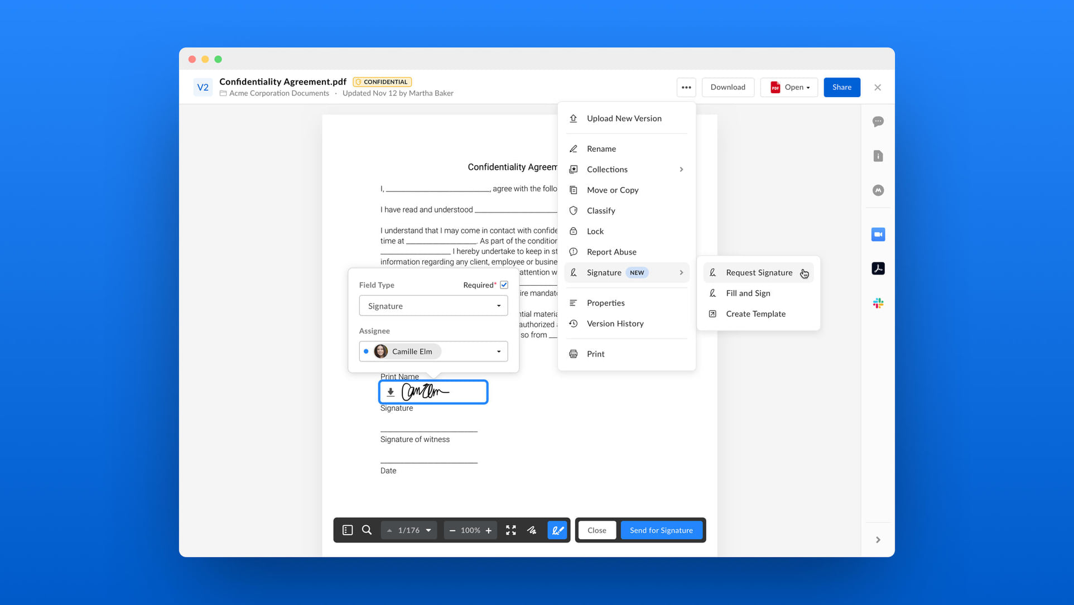Uncheck the Required checkbox
This screenshot has height=605, width=1074.
point(504,285)
